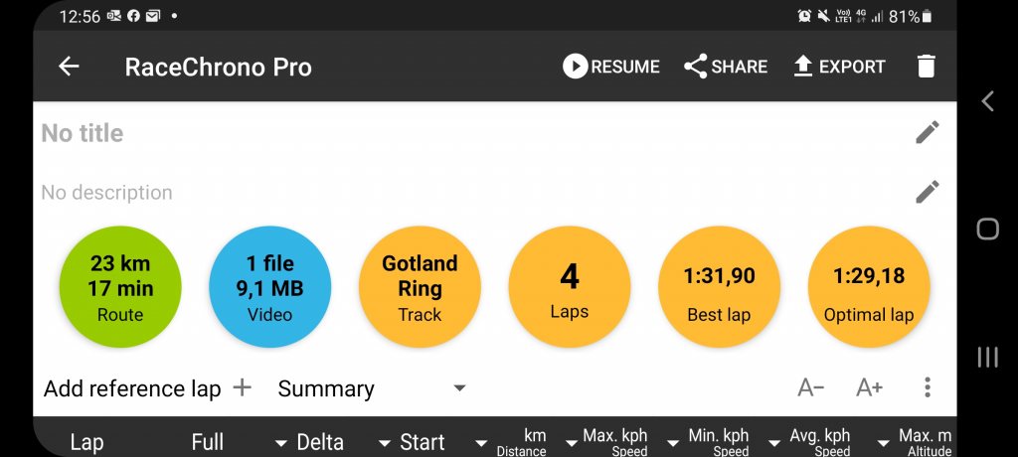This screenshot has width=1018, height=457.
Task: Select the Gotland Ring Track circle
Action: pos(420,286)
